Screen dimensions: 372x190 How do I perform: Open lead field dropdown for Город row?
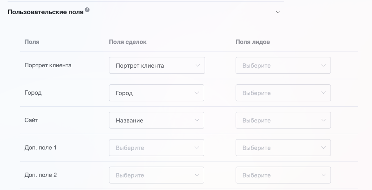tap(283, 93)
